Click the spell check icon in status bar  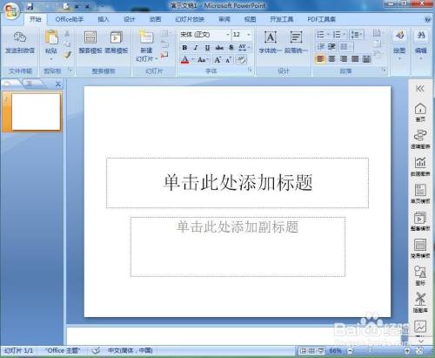point(96,351)
